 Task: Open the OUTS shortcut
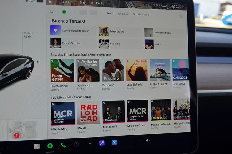164,44
